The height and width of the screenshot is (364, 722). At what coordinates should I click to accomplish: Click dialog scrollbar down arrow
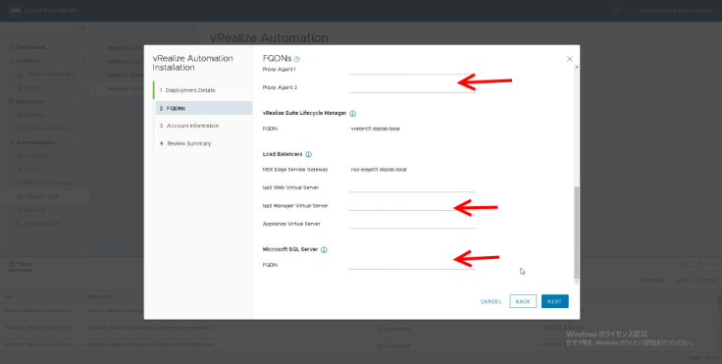[x=577, y=282]
